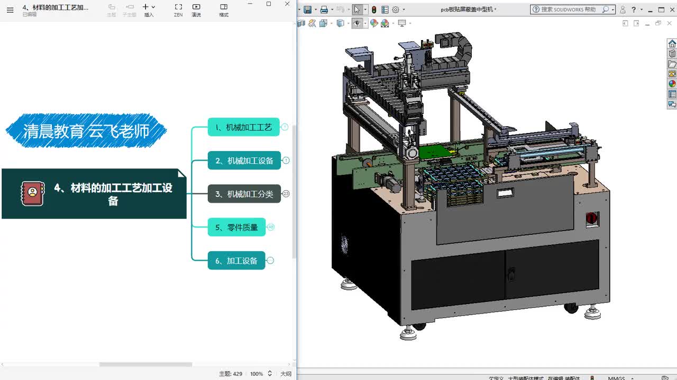Expand the select tool dropdown arrow

pos(365,9)
